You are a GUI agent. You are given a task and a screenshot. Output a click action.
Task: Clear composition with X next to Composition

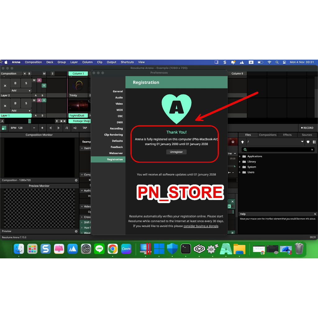(x=25, y=74)
